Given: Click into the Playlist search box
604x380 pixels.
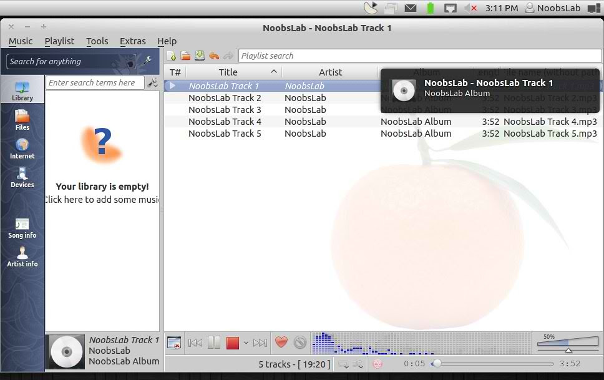Looking at the screenshot, I should (x=420, y=56).
